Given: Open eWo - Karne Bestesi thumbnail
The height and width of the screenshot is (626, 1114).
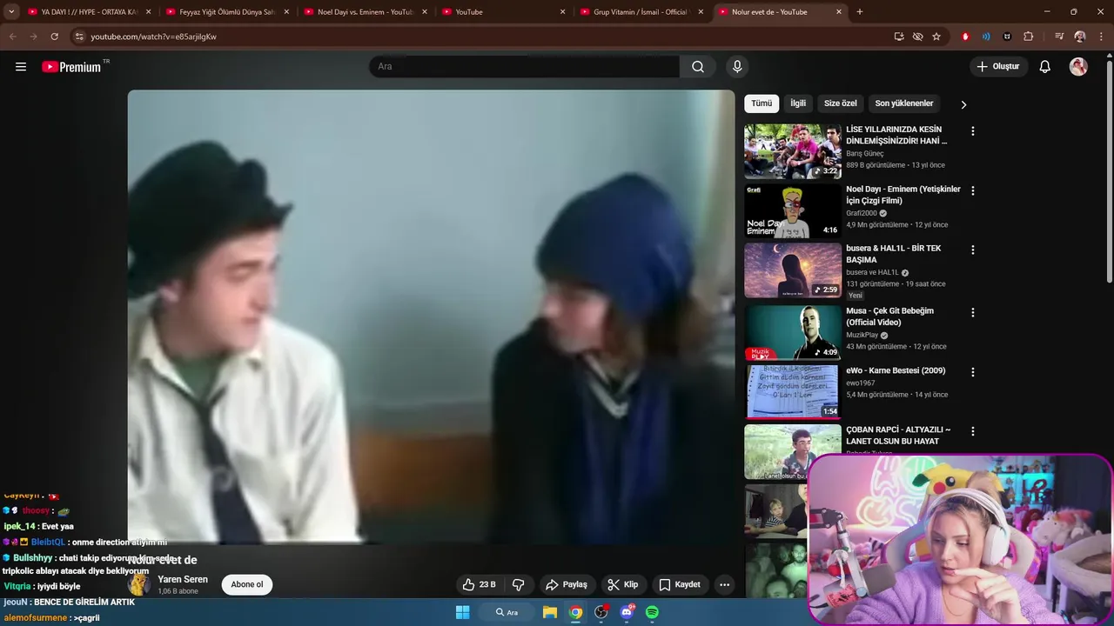Looking at the screenshot, I should [793, 391].
